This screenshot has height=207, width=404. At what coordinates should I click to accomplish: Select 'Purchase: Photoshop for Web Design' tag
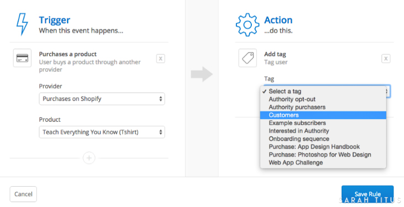click(323, 155)
